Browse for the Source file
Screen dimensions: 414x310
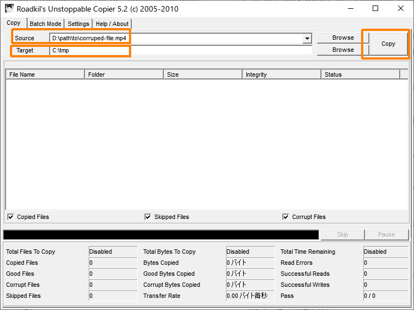tap(343, 38)
